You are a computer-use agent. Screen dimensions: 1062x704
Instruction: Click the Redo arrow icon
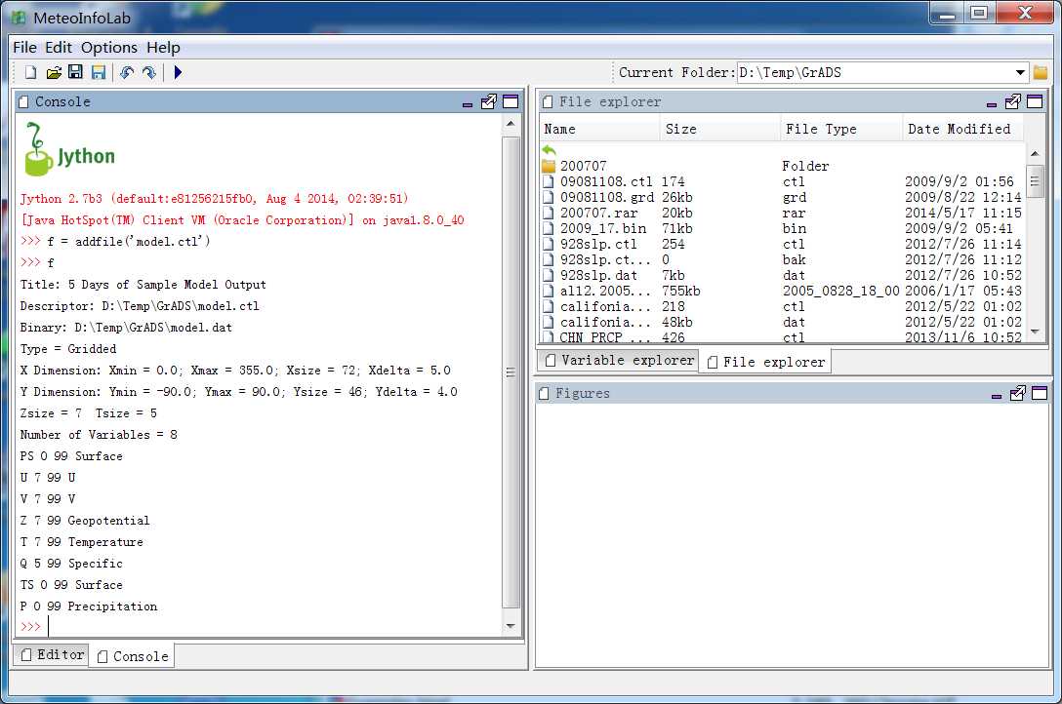pyautogui.click(x=148, y=72)
